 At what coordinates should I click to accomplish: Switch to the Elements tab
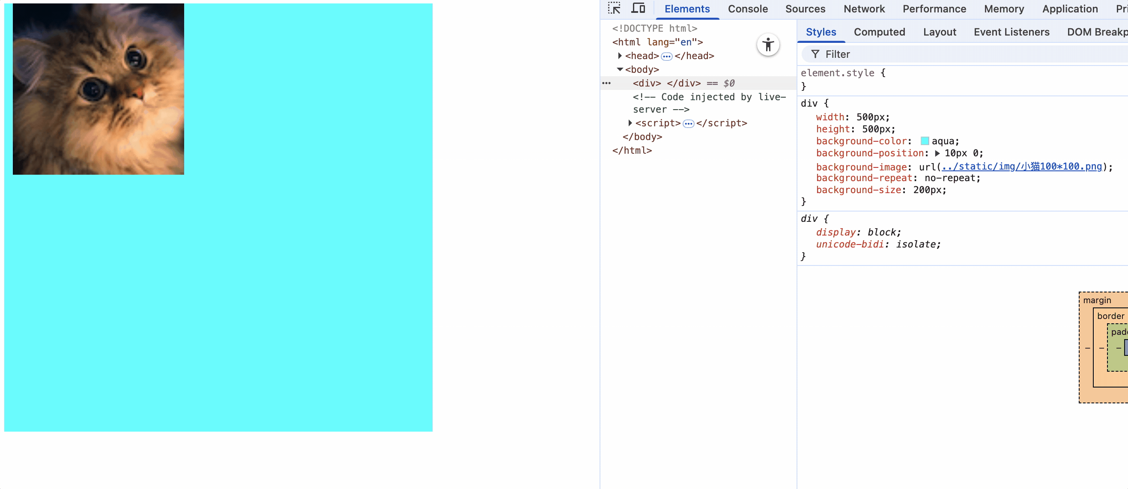point(686,9)
